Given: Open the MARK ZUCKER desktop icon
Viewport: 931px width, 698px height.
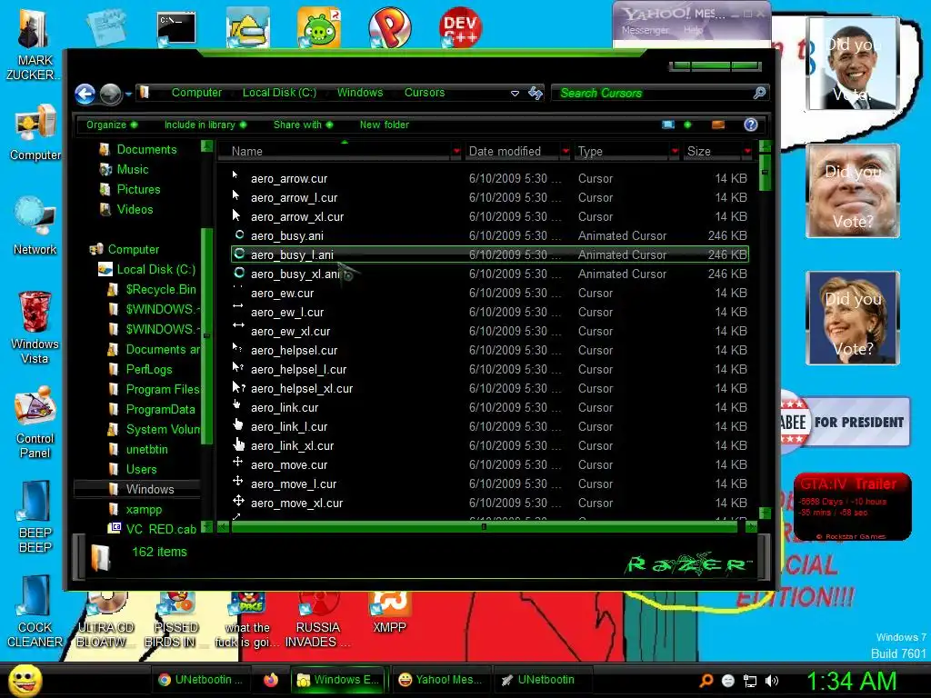Looking at the screenshot, I should click(x=33, y=45).
